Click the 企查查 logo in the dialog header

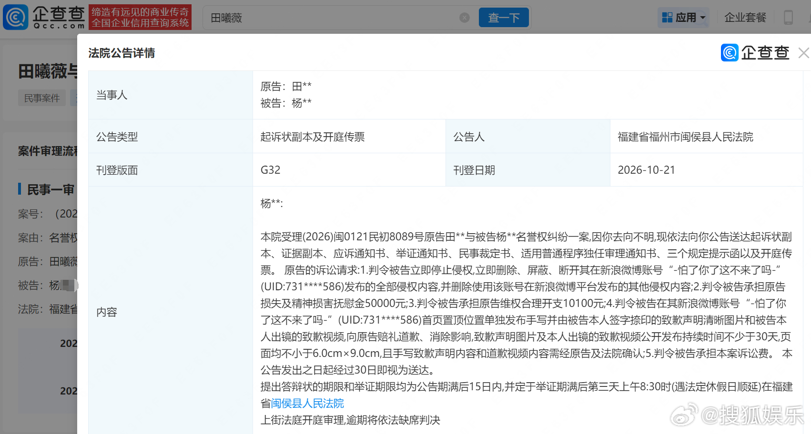coord(755,52)
